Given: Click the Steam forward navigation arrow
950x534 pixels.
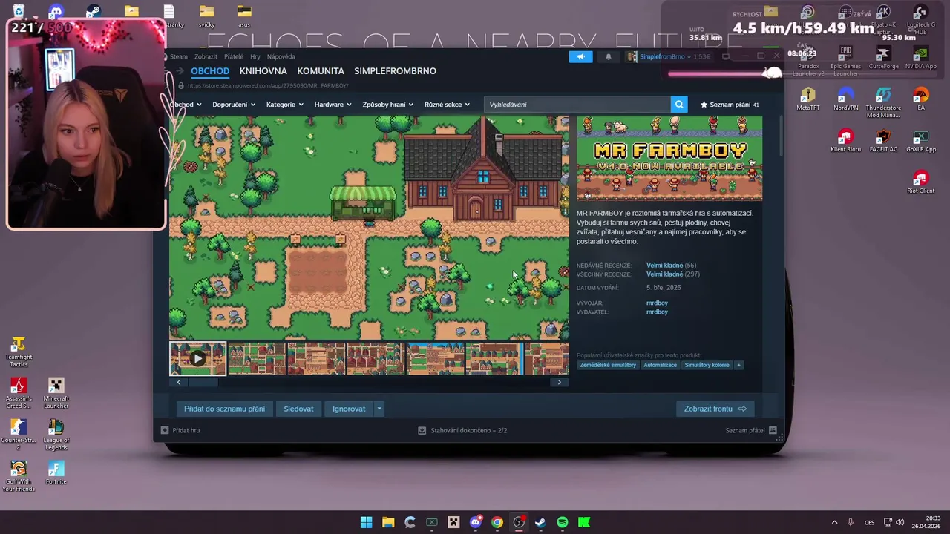Looking at the screenshot, I should point(179,71).
